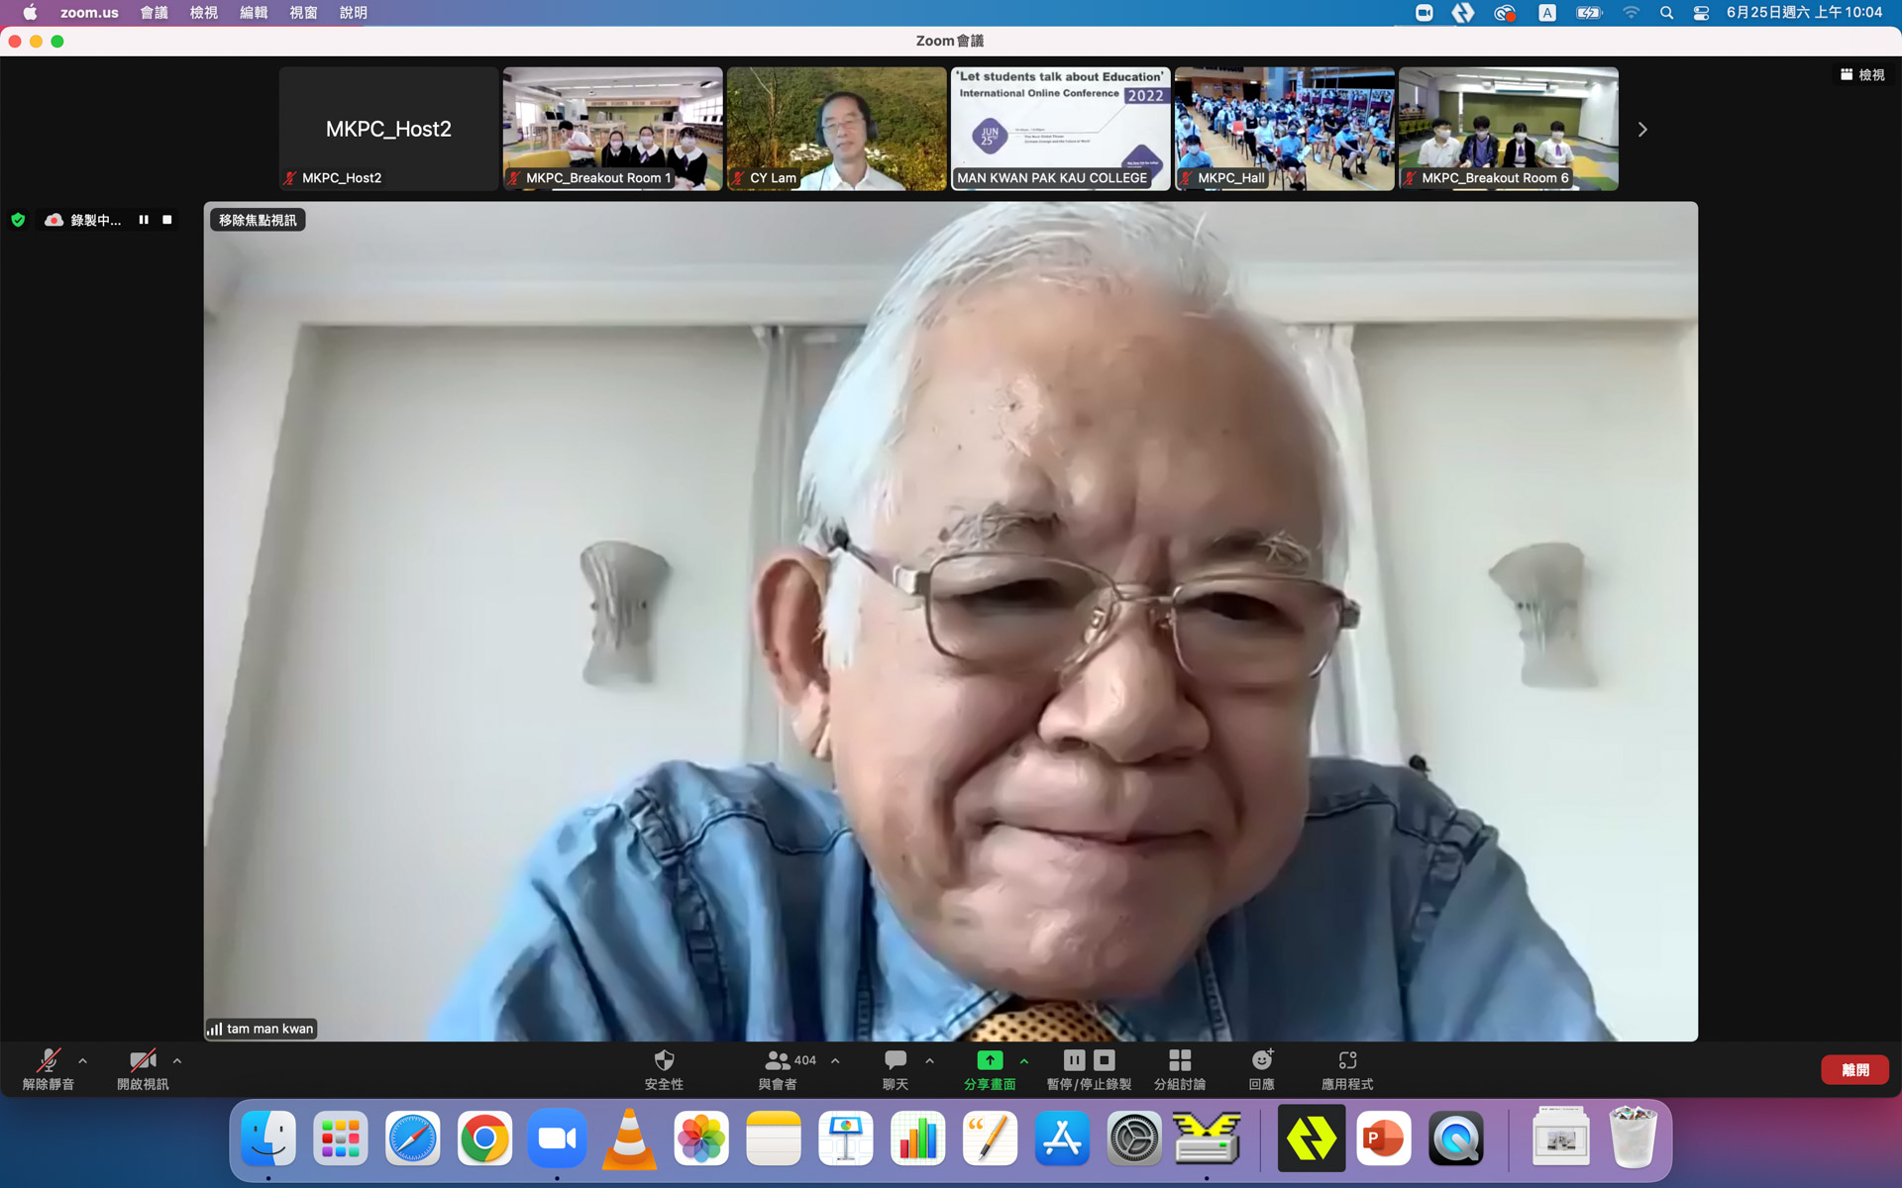
Task: Open Safari from the Dock
Action: click(412, 1138)
